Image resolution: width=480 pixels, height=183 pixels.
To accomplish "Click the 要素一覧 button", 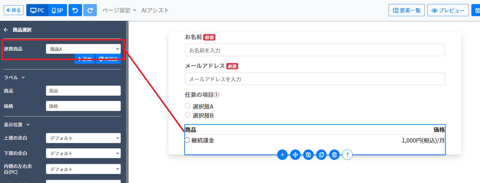I will 406,10.
